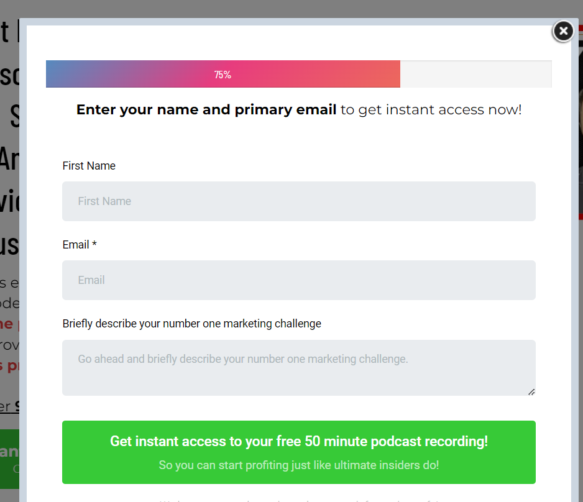This screenshot has width=583, height=502.
Task: Click into the First Name input field
Action: point(298,201)
